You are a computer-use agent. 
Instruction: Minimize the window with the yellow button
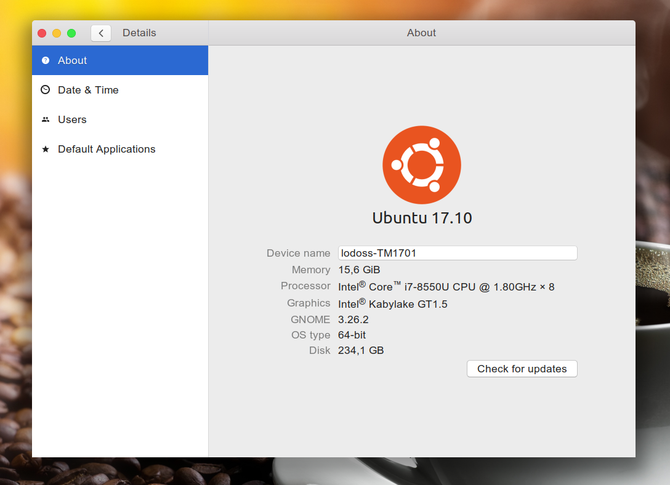click(57, 33)
